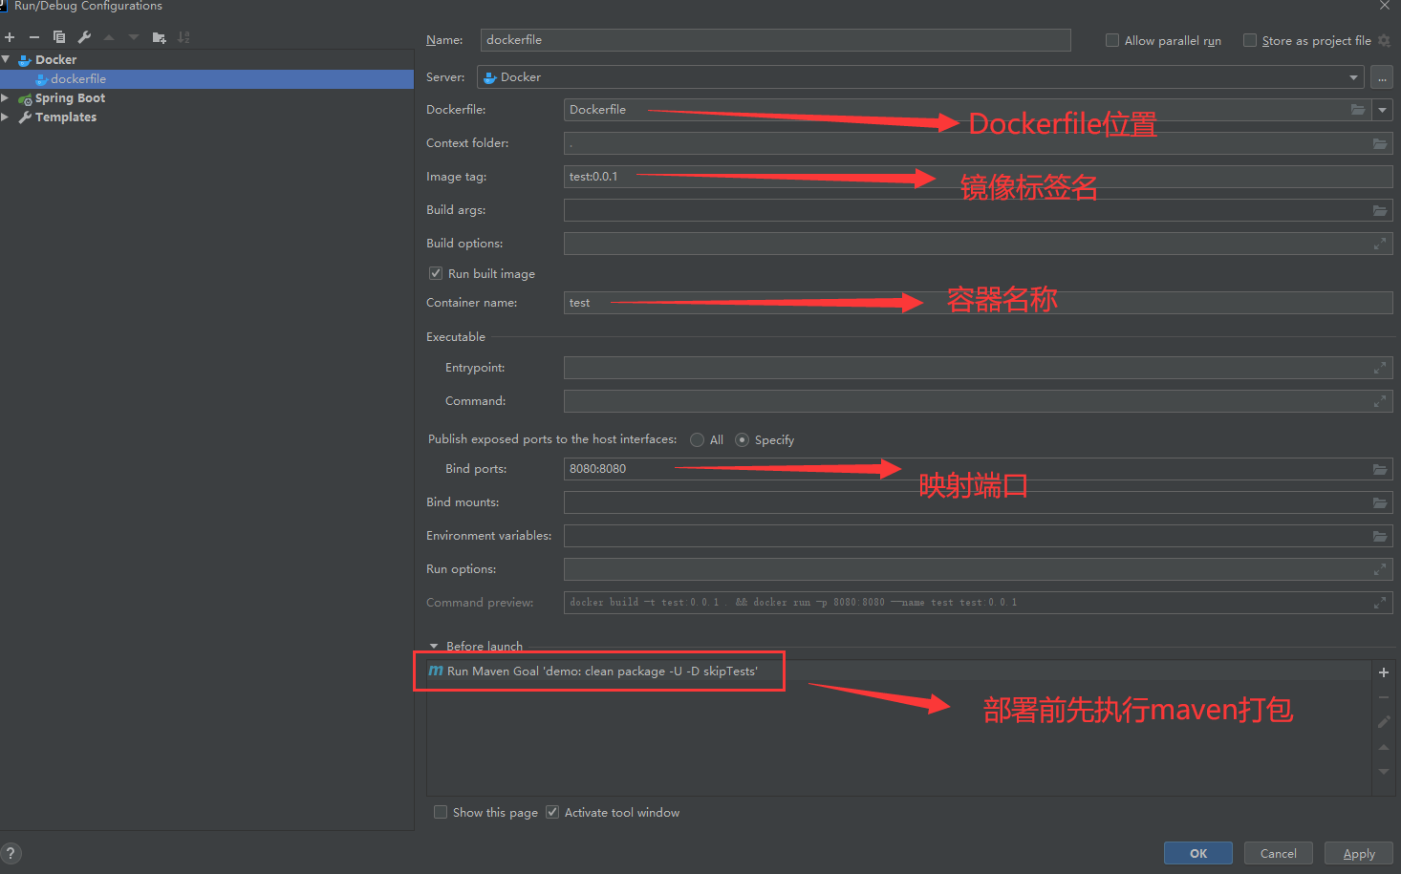Open Server ellipsis browse button
Image resolution: width=1401 pixels, height=874 pixels.
(1382, 77)
